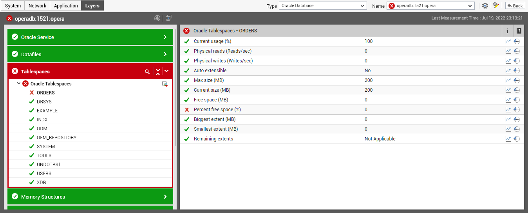Search within the Tablespaces layer
The width and height of the screenshot is (528, 213).
coord(147,71)
